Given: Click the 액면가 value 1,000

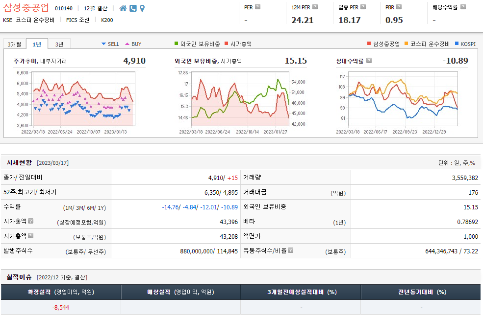Looking at the screenshot, I should pos(471,236).
